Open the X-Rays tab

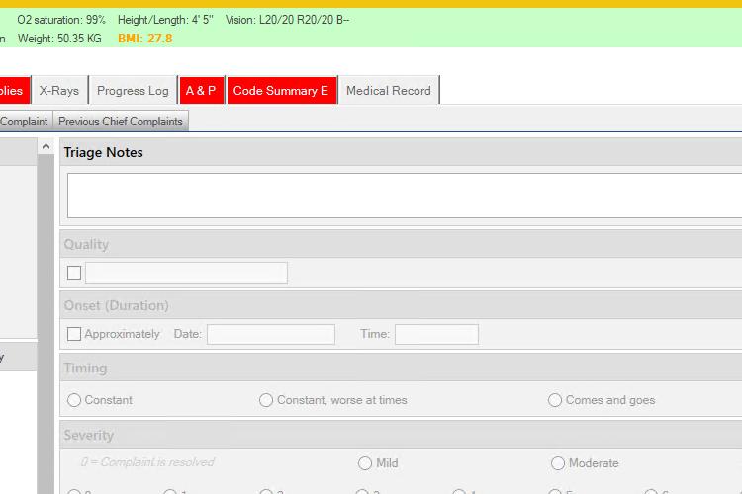point(59,90)
